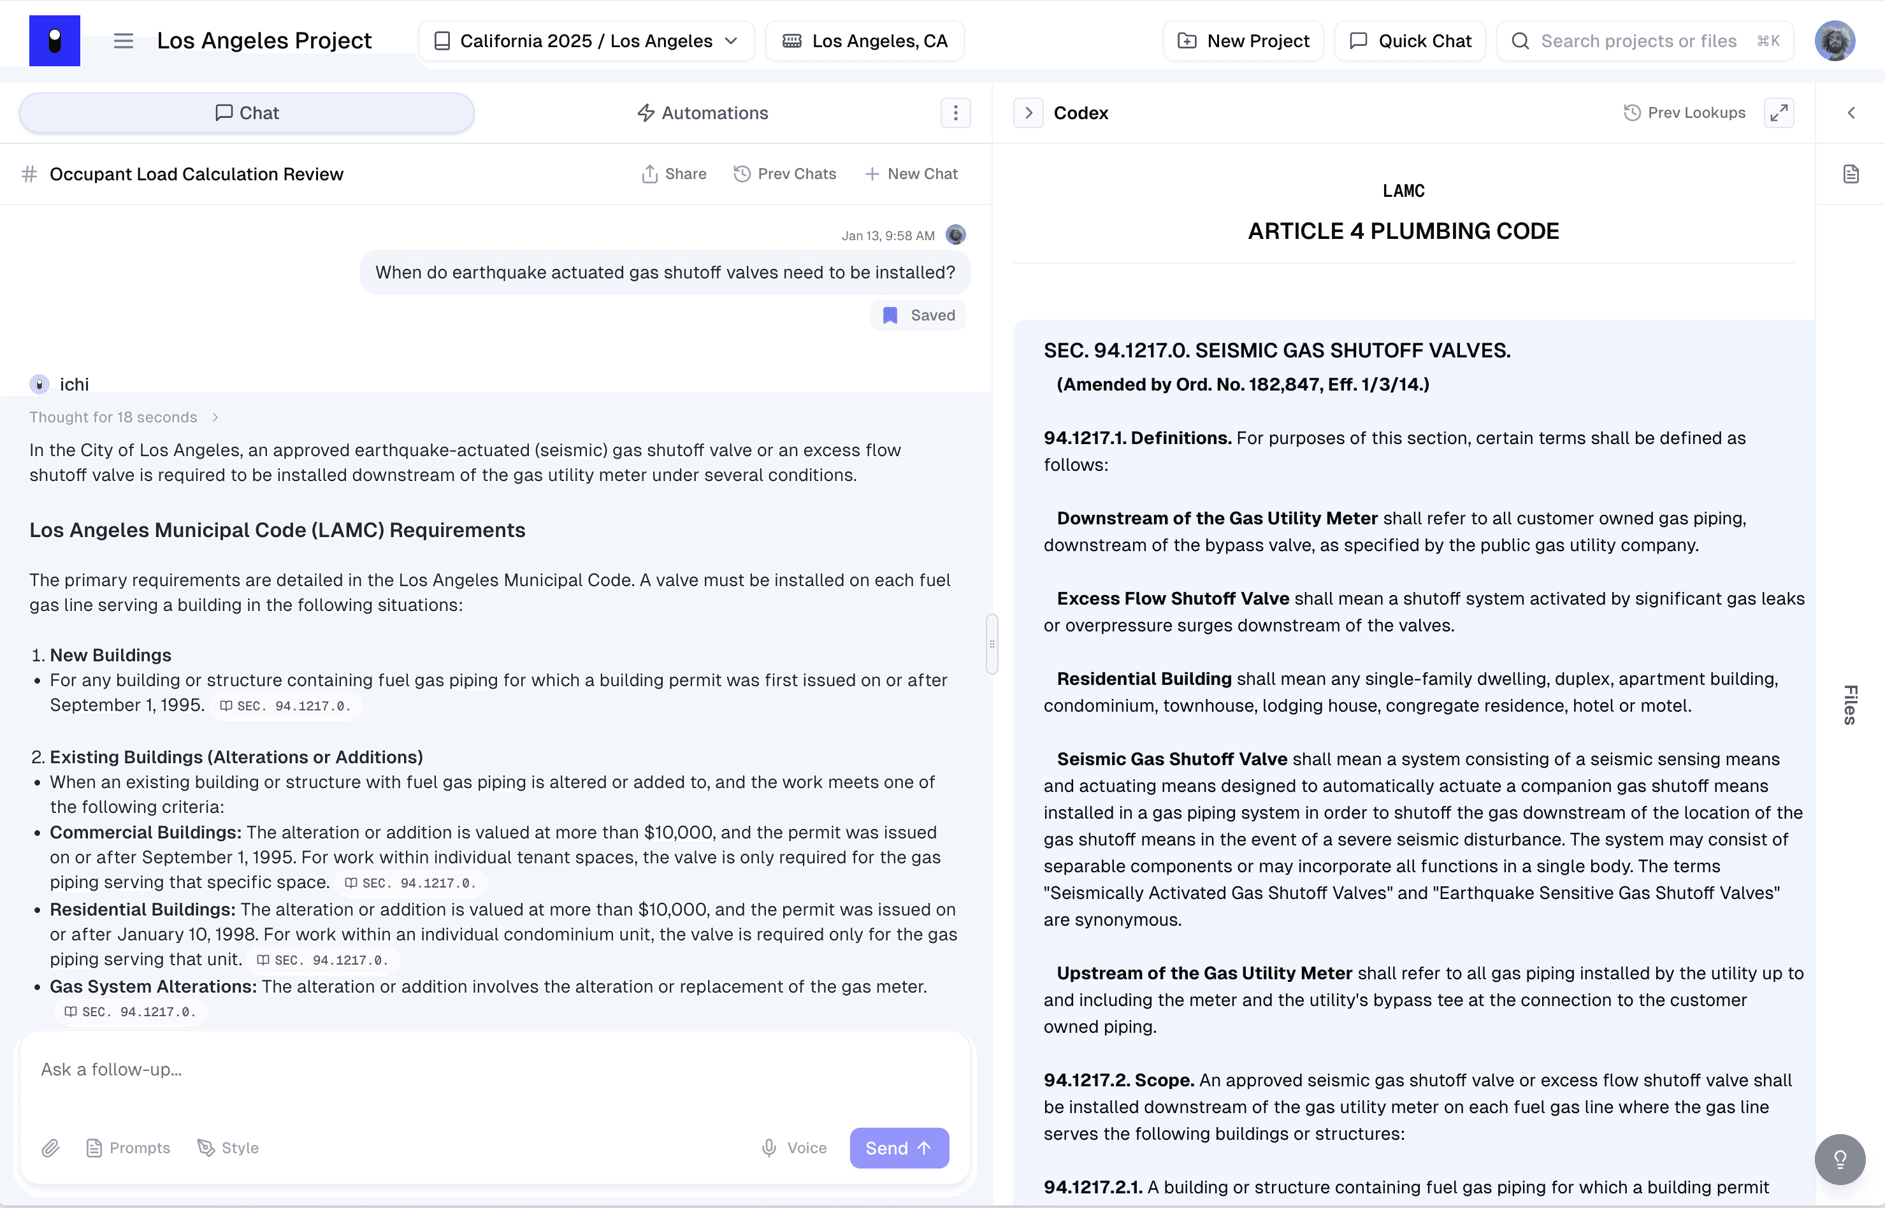Collapse the right sidebar chevron
The height and width of the screenshot is (1208, 1885).
pyautogui.click(x=1851, y=113)
